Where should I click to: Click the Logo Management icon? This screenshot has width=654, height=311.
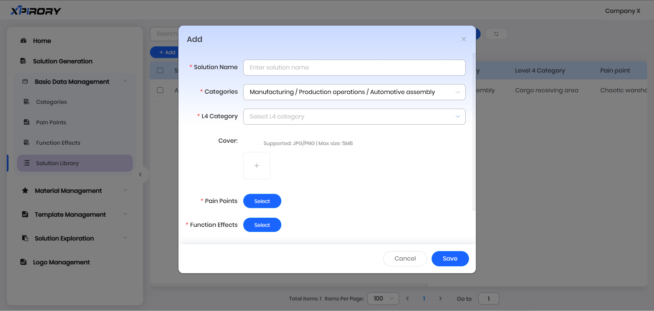(x=24, y=262)
